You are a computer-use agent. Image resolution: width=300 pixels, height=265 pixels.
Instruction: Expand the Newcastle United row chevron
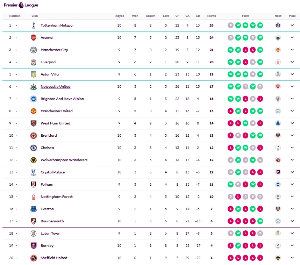point(292,87)
